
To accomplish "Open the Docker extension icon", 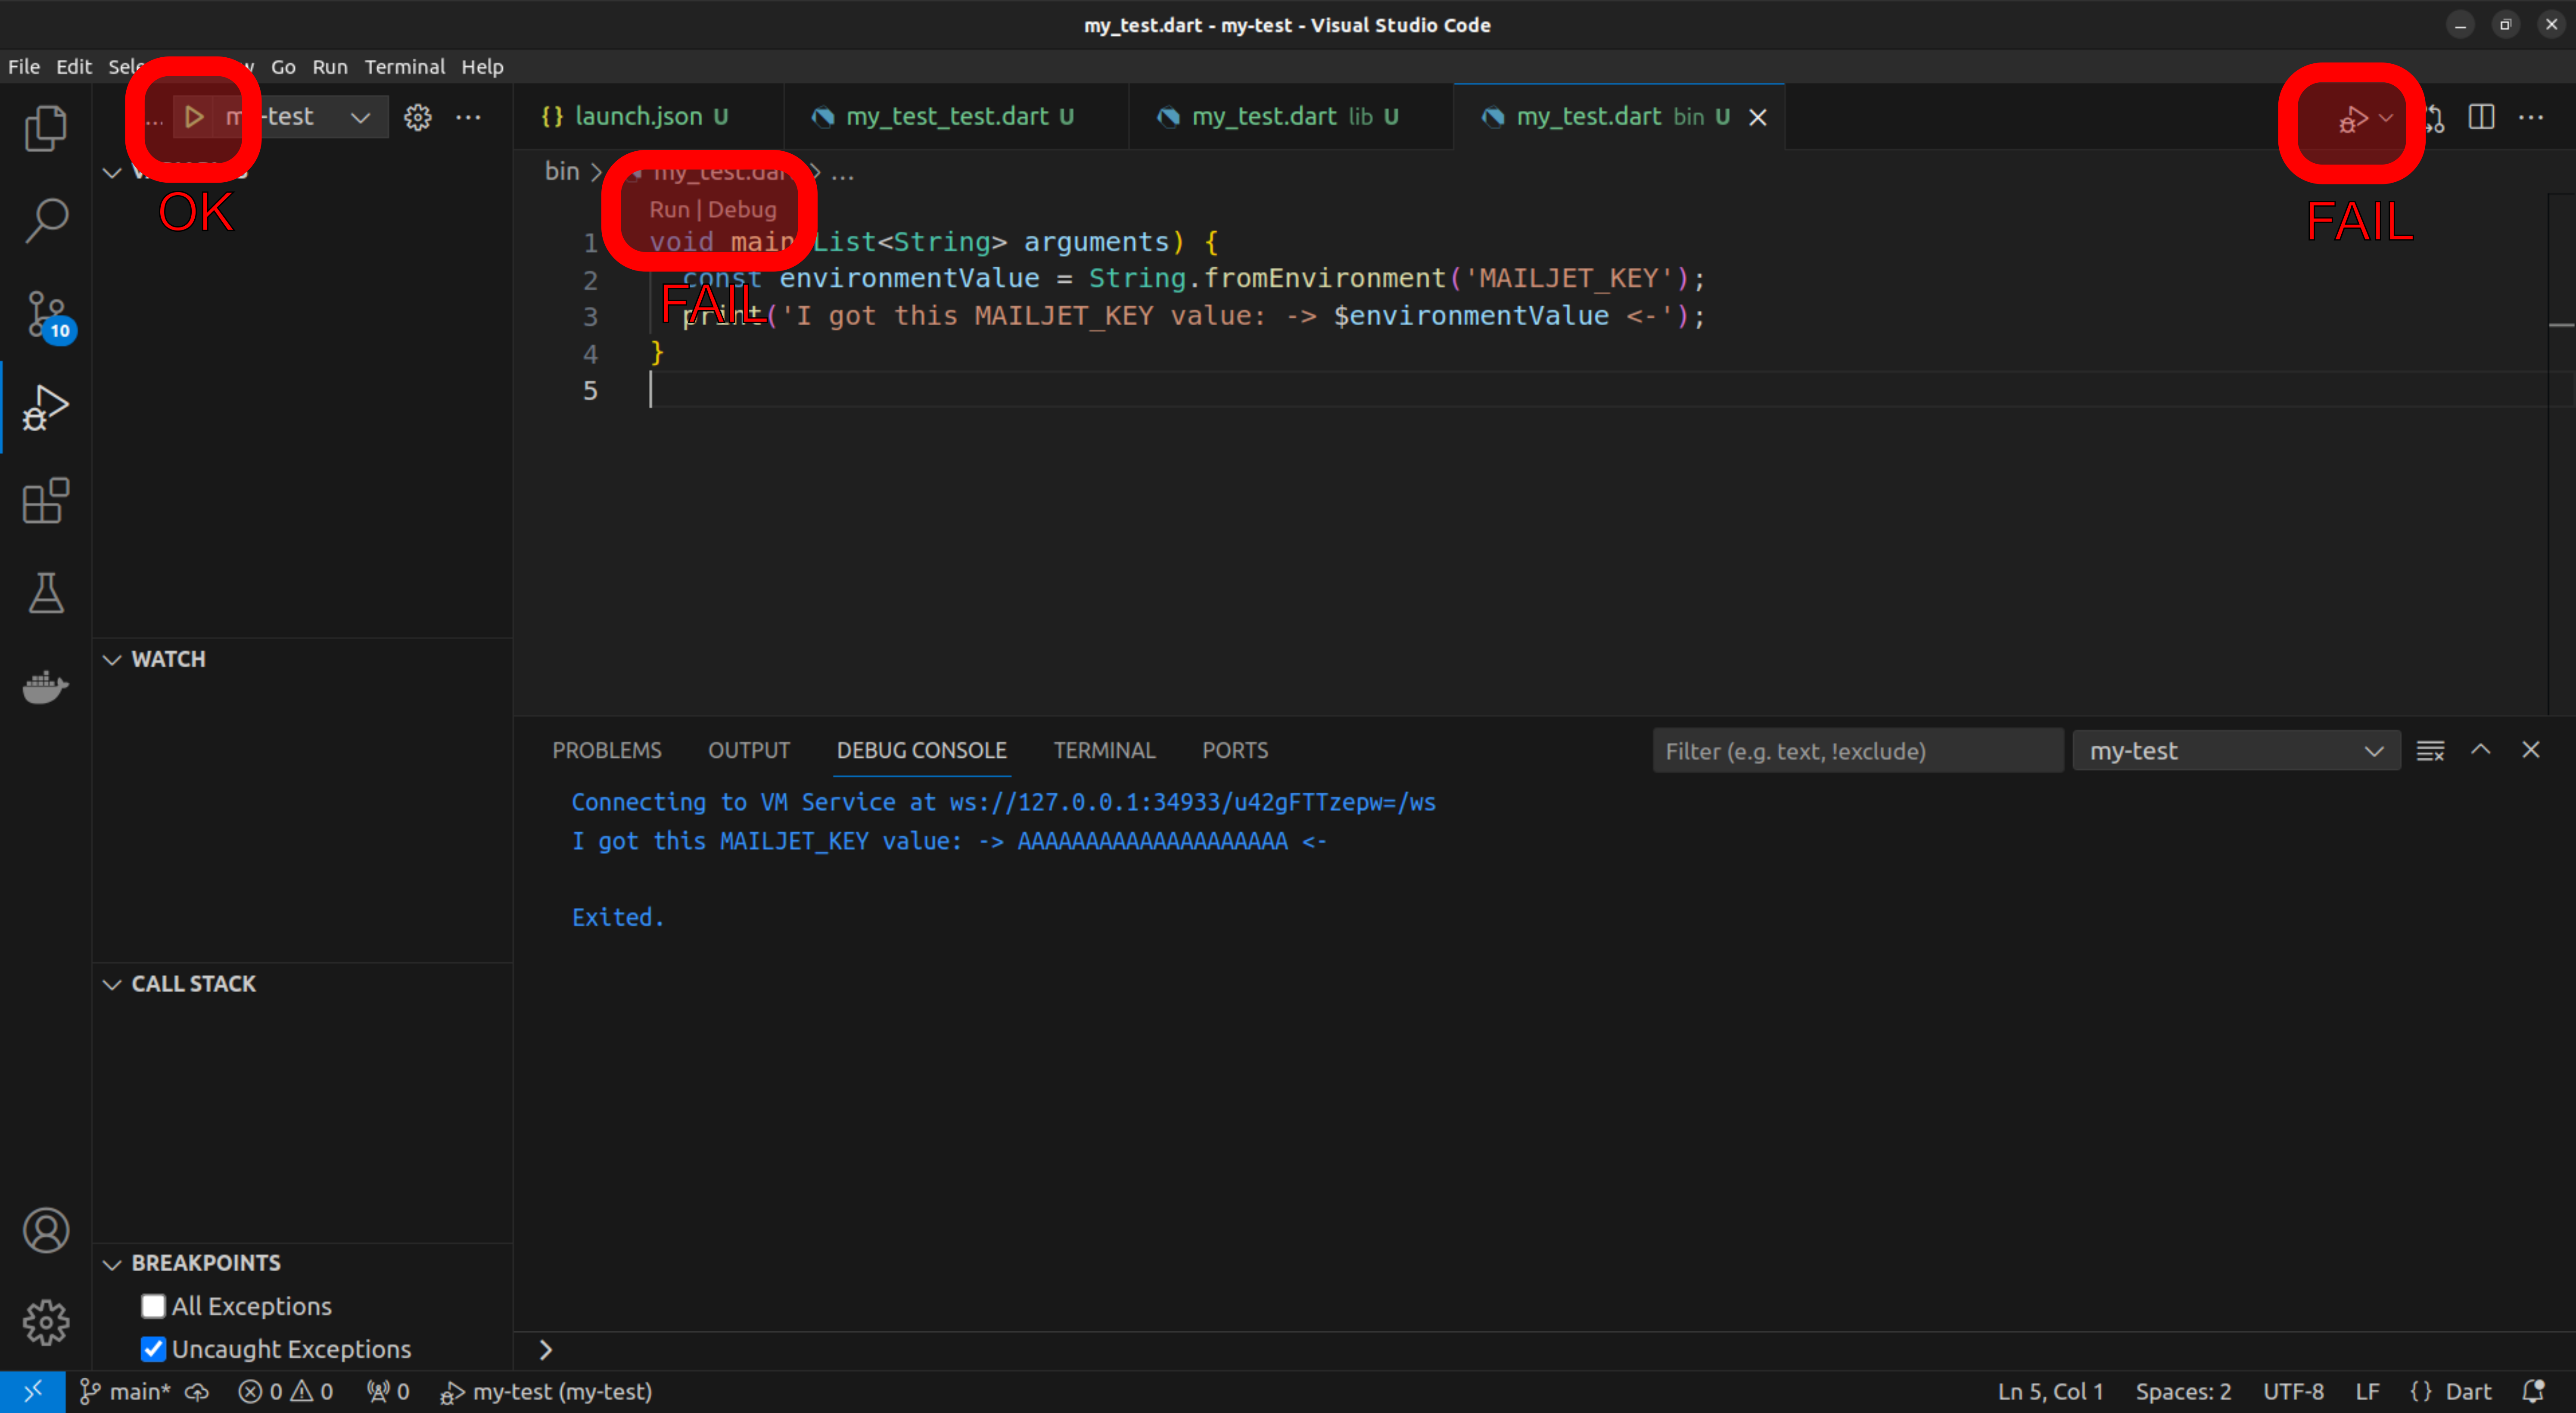I will (46, 687).
